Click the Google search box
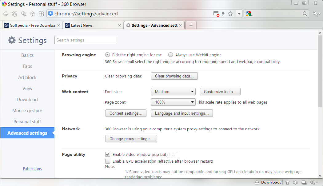 (277, 14)
